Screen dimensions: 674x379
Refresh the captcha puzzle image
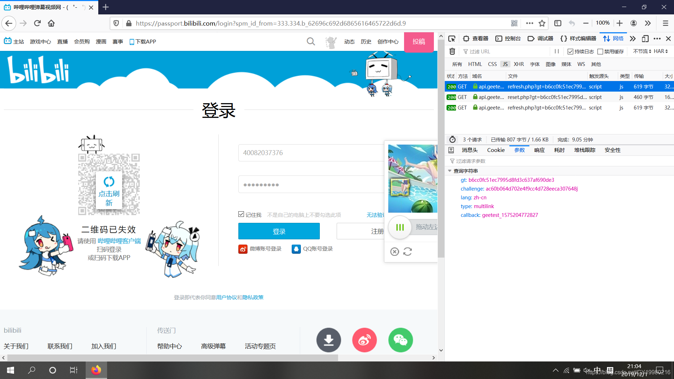(408, 252)
